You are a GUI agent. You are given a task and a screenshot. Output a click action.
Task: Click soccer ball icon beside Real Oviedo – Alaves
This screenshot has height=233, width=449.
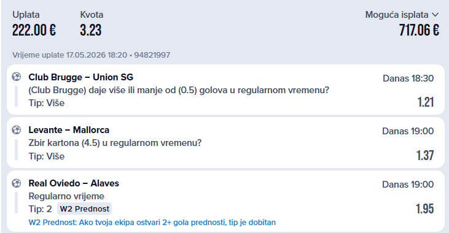point(17,183)
